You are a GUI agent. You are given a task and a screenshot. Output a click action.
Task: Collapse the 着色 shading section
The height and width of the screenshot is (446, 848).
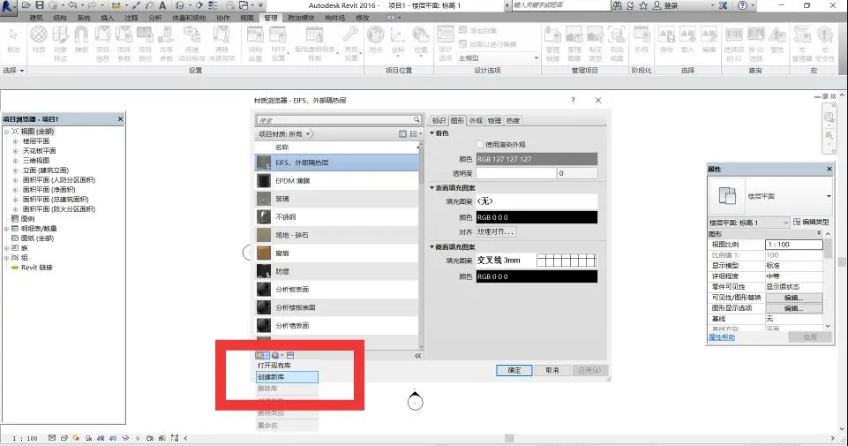pyautogui.click(x=432, y=133)
